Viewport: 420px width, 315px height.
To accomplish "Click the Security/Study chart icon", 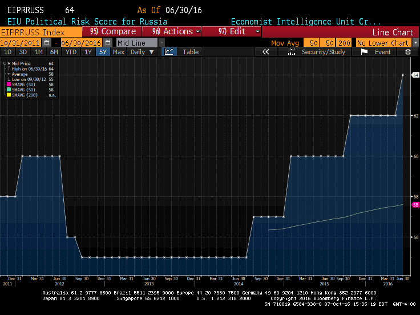I will click(292, 52).
